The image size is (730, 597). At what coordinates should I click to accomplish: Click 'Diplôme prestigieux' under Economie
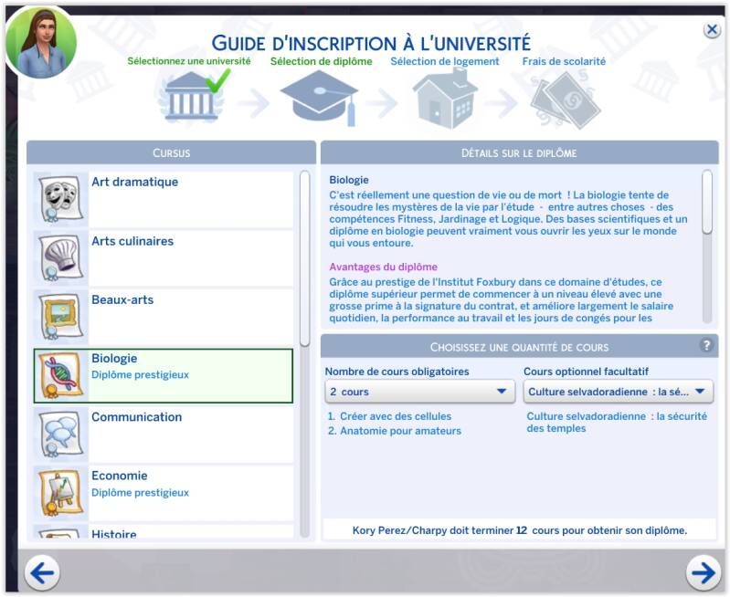(x=140, y=492)
